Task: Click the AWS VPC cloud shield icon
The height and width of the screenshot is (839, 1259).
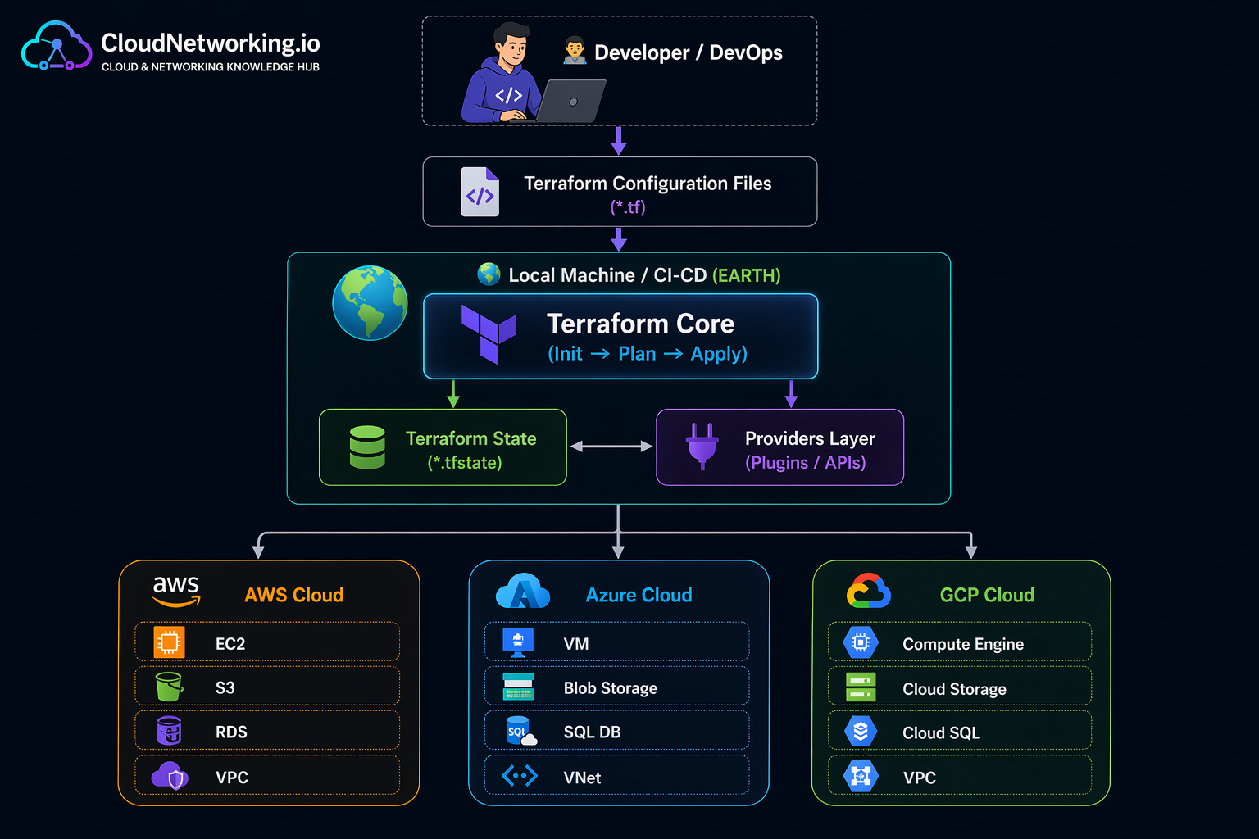Action: coord(170,776)
